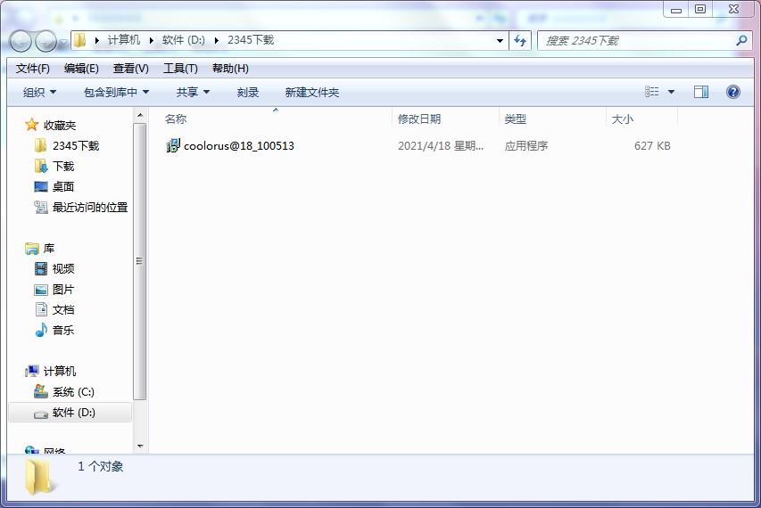Select 库 in the navigation pane

point(48,248)
